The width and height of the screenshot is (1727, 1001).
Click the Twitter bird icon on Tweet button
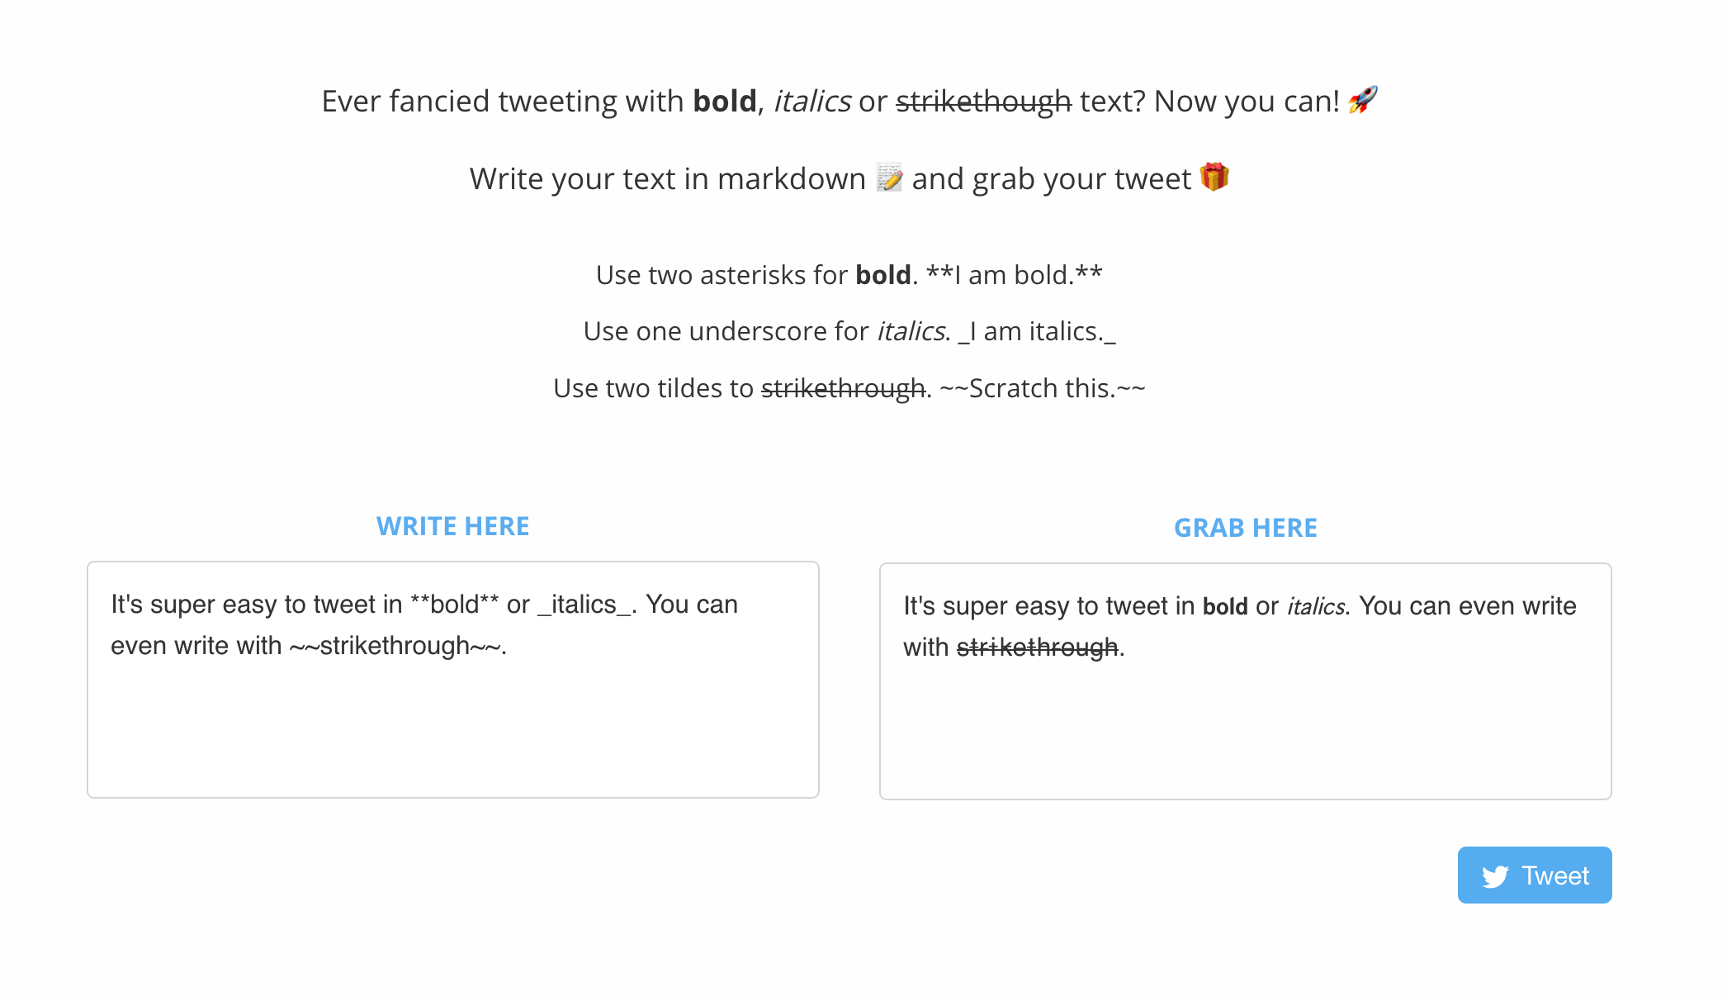[x=1496, y=875]
